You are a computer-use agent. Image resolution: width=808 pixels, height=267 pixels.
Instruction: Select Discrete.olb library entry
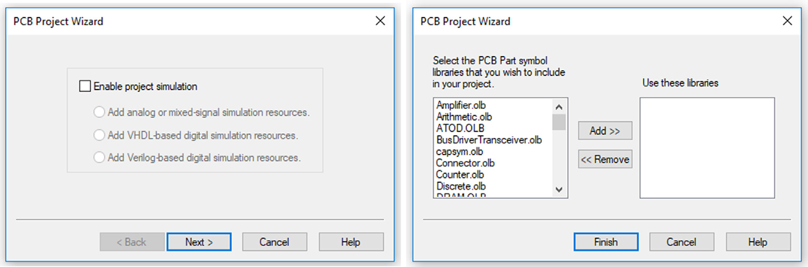pyautogui.click(x=461, y=186)
